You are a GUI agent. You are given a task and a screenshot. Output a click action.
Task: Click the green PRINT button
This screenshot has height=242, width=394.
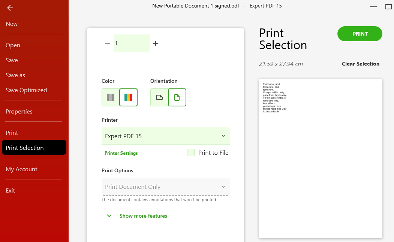(360, 34)
